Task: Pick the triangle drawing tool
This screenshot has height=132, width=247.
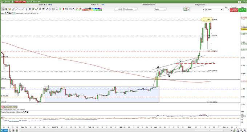Action: pyautogui.click(x=73, y=9)
